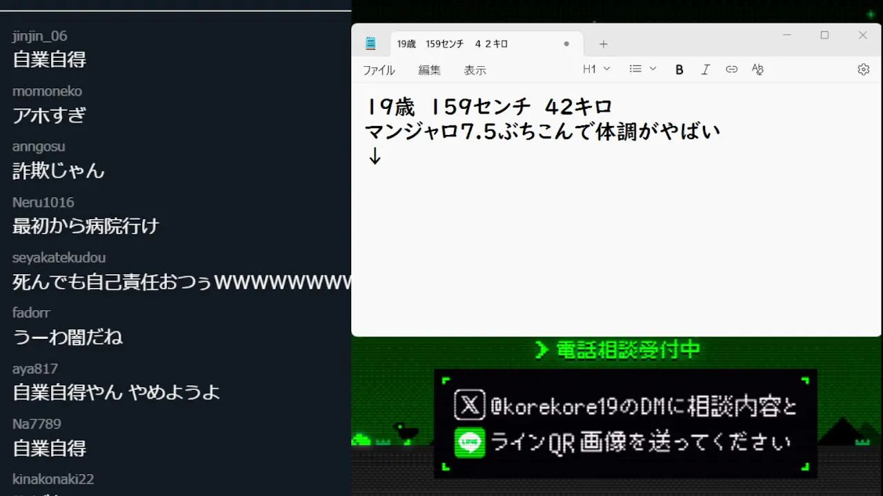Minimize the Notepad window
The width and height of the screenshot is (883, 496).
pyautogui.click(x=787, y=35)
